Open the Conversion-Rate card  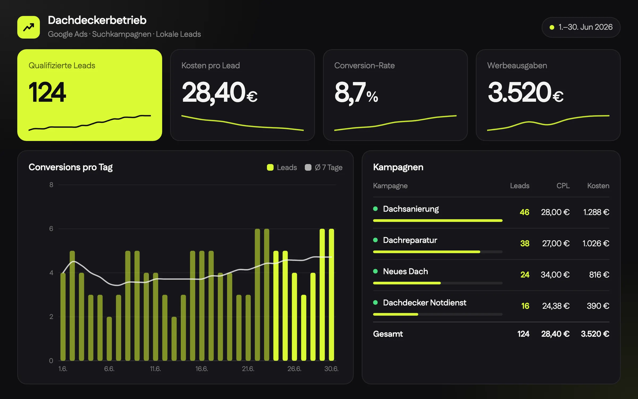[395, 95]
